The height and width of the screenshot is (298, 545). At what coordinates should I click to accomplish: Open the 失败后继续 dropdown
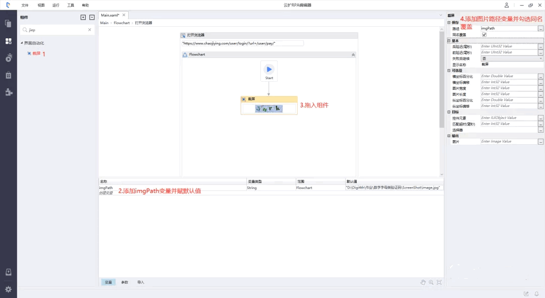(x=511, y=58)
